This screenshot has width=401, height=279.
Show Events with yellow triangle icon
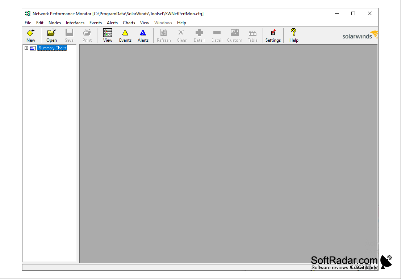125,33
